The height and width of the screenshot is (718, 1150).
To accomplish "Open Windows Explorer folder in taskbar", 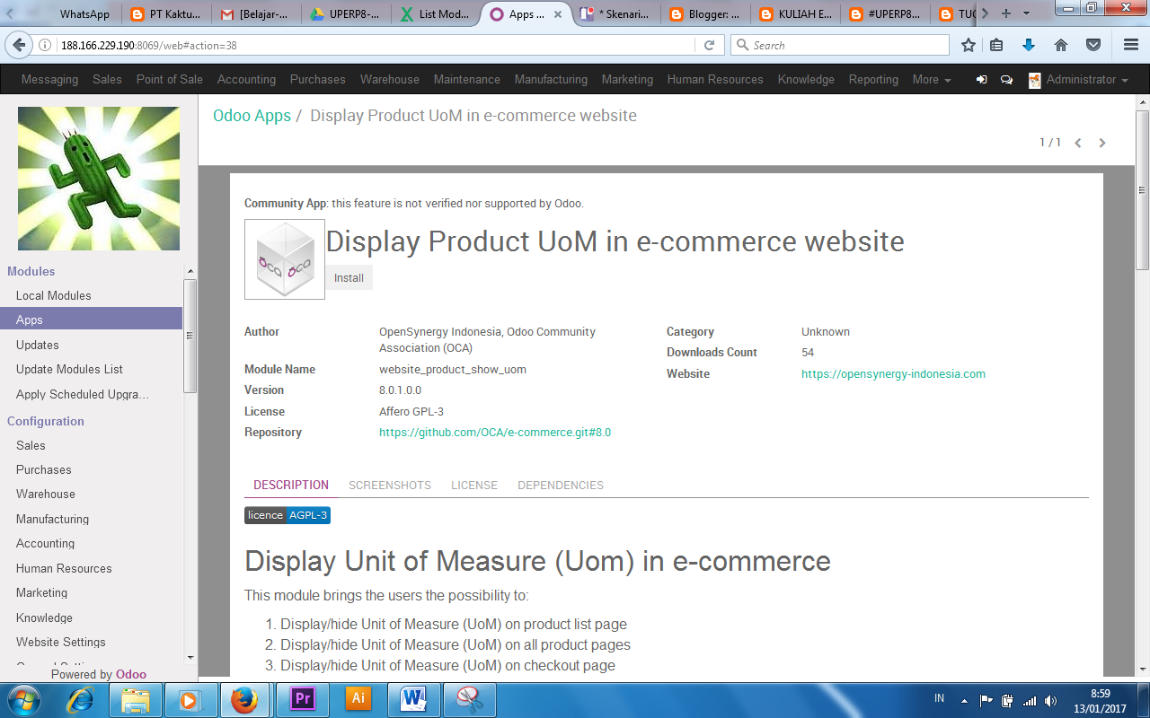I will pyautogui.click(x=137, y=699).
